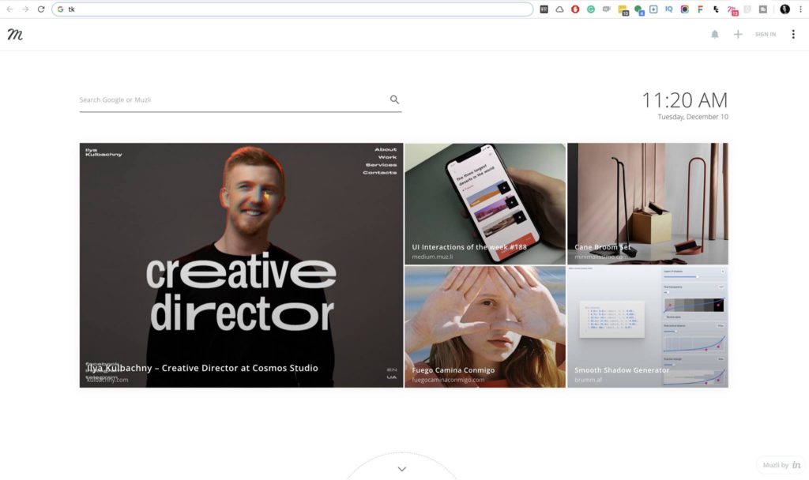This screenshot has height=480, width=809.
Task: Open the Cane Broom Set card
Action: [648, 204]
